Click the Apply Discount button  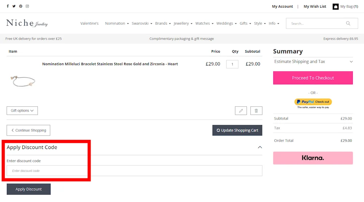coord(28,189)
